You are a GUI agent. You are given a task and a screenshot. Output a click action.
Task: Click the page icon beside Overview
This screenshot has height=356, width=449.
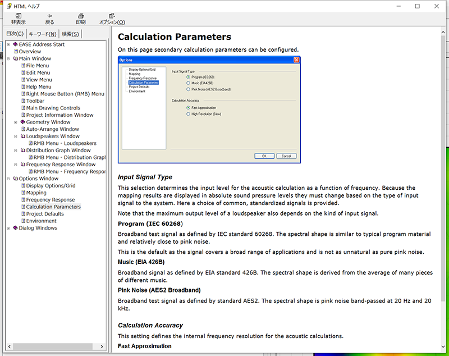16,52
